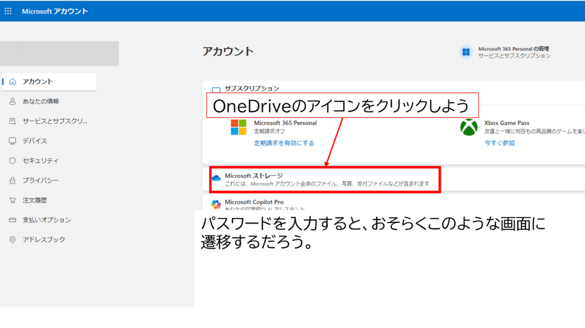Viewport: 585px width, 328px height.
Task: Open サービスとサブスクリ... in the sidebar
Action: (x=49, y=121)
